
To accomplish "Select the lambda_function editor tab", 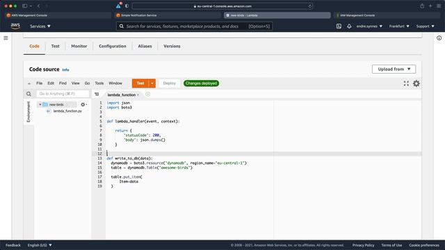I will (122, 94).
